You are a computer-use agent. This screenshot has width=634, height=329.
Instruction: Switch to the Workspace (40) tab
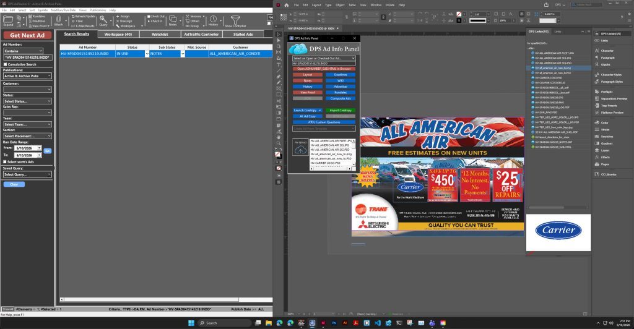click(118, 34)
